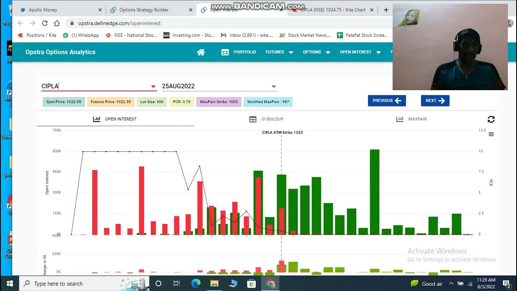
Task: Click the tallest green call OI bar
Action: [374, 192]
